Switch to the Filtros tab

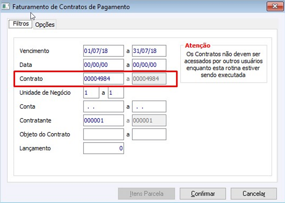tap(21, 24)
